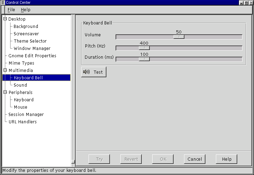This screenshot has height=175, width=254.
Task: Click the speaker icon on Test button
Action: pos(86,72)
